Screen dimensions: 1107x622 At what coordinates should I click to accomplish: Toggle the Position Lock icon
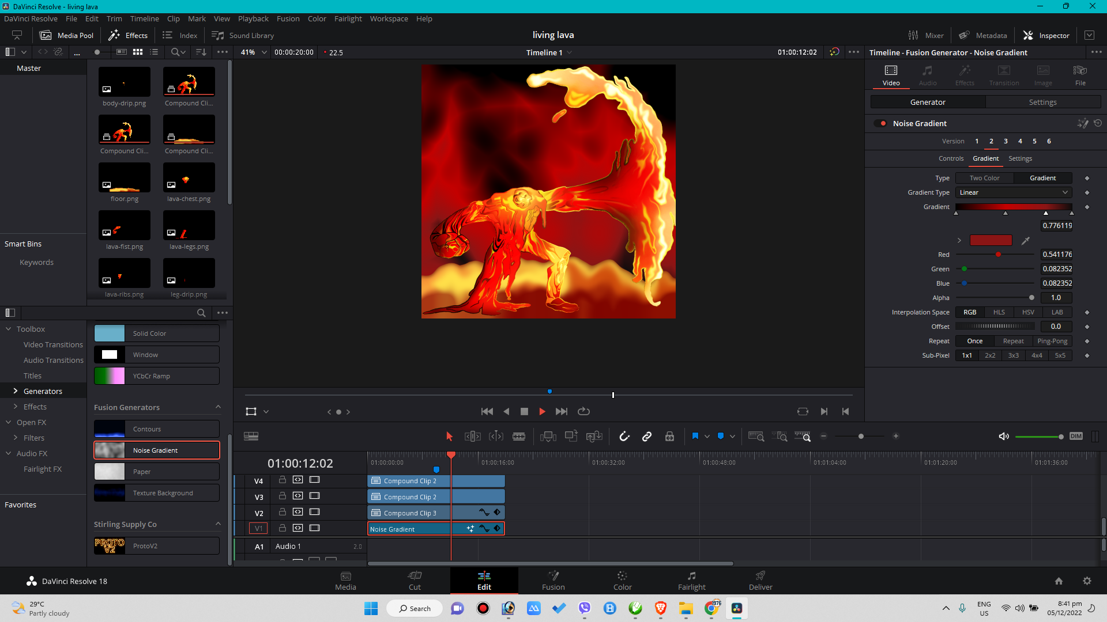[x=669, y=437]
